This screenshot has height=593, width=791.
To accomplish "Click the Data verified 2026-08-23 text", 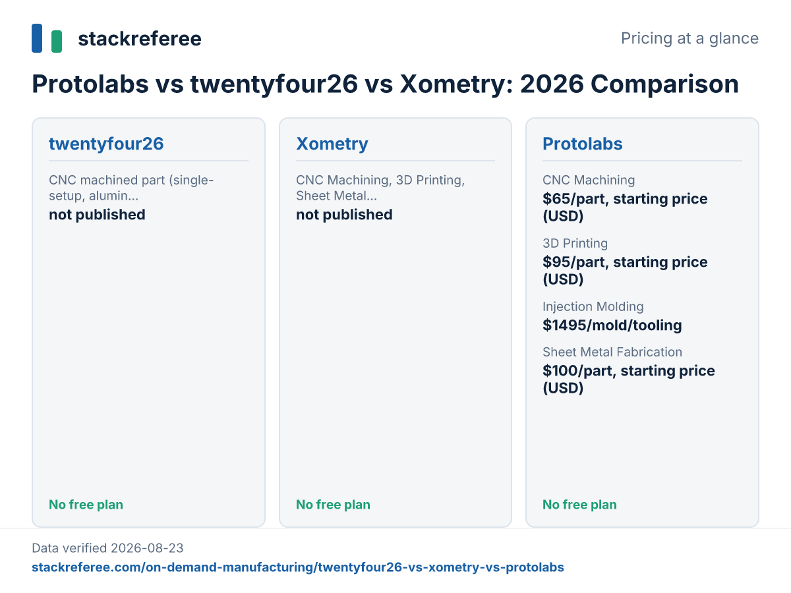I will pos(107,548).
